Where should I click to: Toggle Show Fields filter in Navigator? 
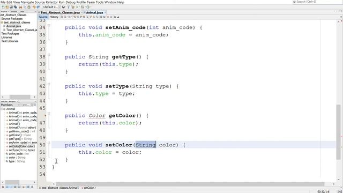tap(7, 187)
